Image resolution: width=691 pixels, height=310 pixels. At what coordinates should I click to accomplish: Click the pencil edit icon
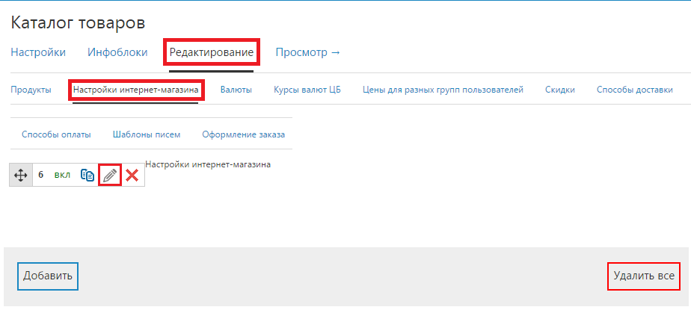click(110, 175)
